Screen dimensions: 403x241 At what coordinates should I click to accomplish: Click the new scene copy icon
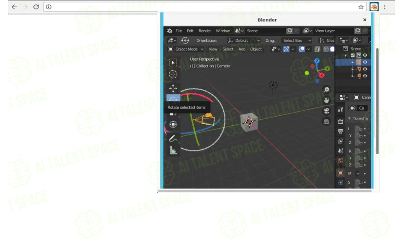tap(289, 31)
